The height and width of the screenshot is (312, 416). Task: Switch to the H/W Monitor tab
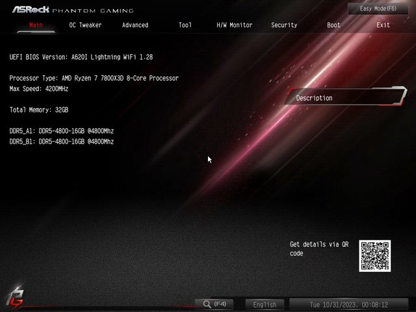(234, 25)
